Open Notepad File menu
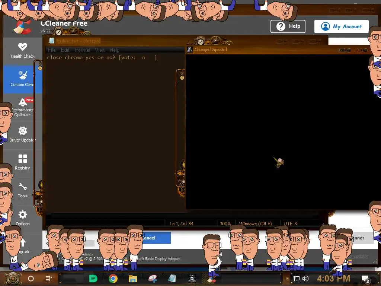Viewport: 381px width, 286px height. tap(52, 50)
